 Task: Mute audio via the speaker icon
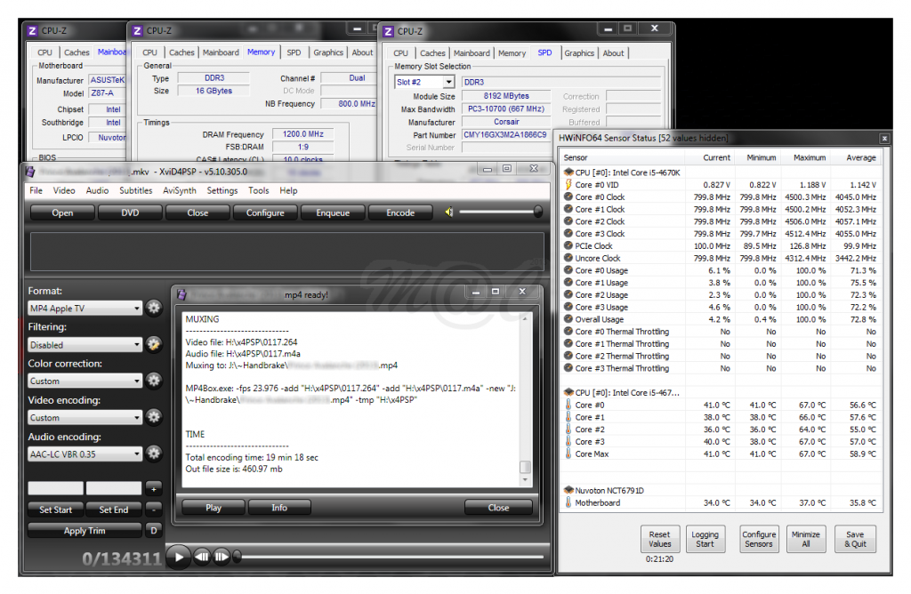click(x=447, y=212)
